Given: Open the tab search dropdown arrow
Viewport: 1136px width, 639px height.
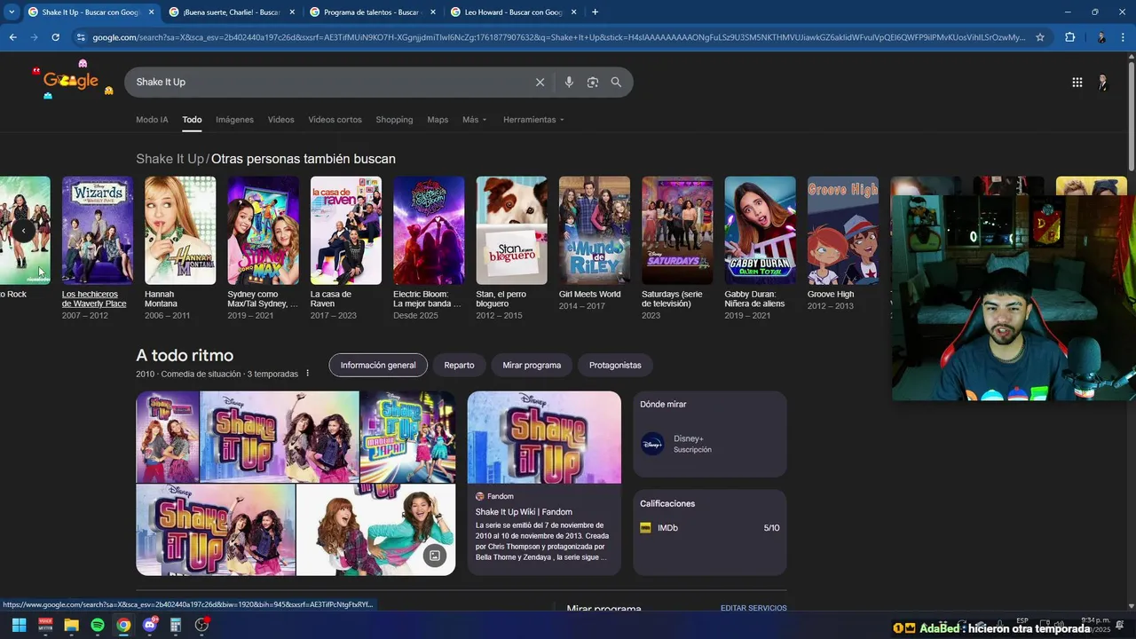Looking at the screenshot, I should point(12,12).
